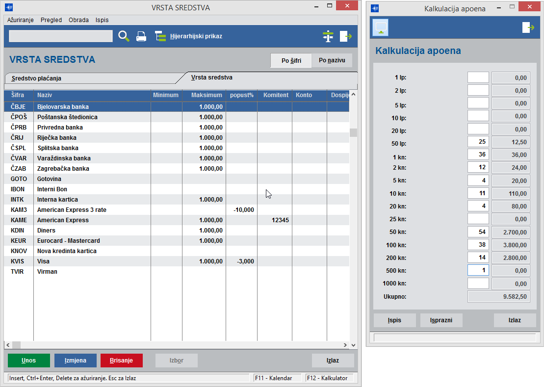Click the horizontal scroll left arrow
Image resolution: width=544 pixels, height=387 pixels.
tap(8, 345)
